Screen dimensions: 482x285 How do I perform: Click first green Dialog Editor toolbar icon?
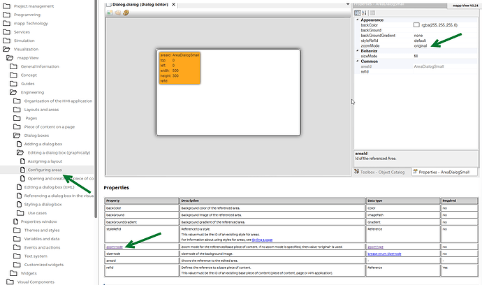[110, 13]
